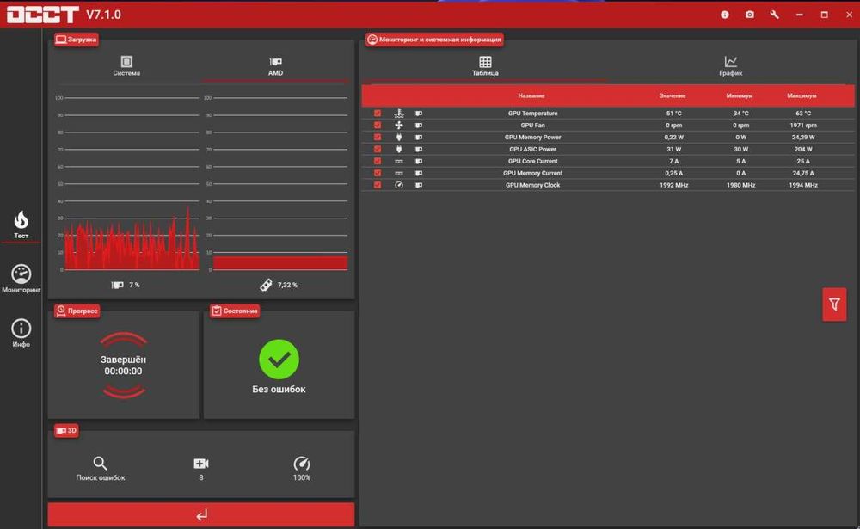Click the thermometer icon in GPU Temperature row
Screen dimensions: 860x529
coord(399,113)
